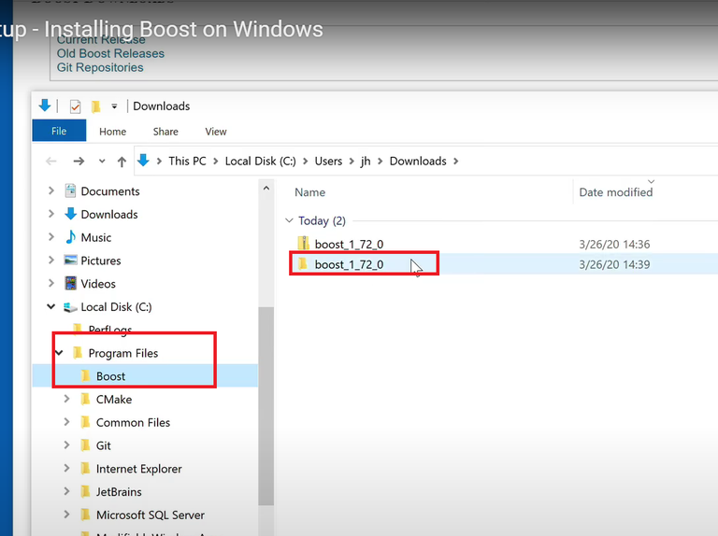Open chevron after 'This PC' in breadcrumb
The width and height of the screenshot is (718, 536).
[x=215, y=161]
